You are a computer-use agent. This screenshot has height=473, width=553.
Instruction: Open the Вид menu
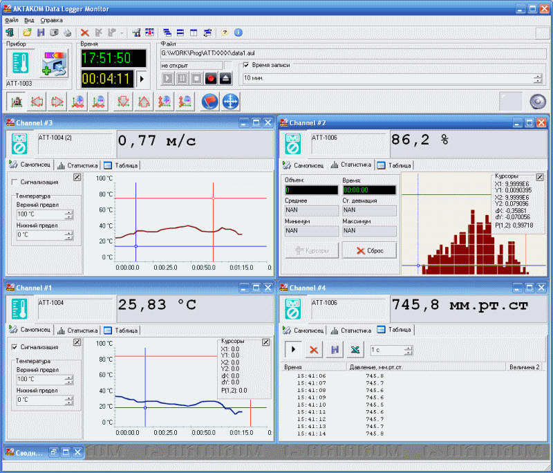pos(29,20)
